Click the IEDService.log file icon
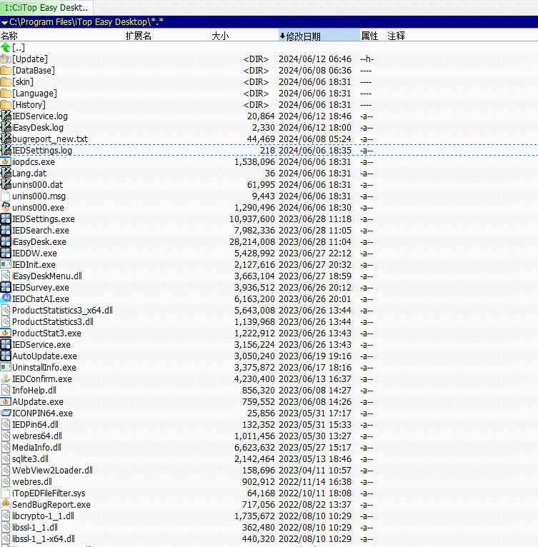Viewport: 538px width, 547px height. [6, 116]
